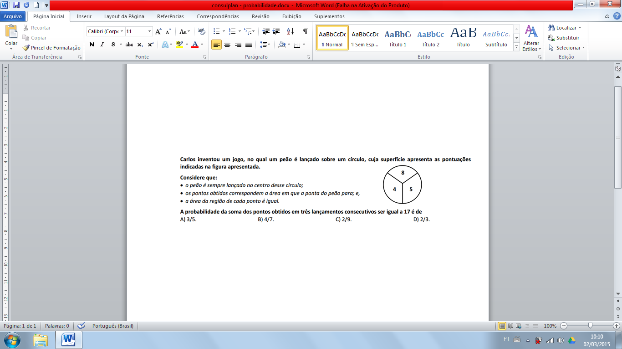Apply the Título 1 style
Screen dimensions: 622x349
pyautogui.click(x=398, y=38)
